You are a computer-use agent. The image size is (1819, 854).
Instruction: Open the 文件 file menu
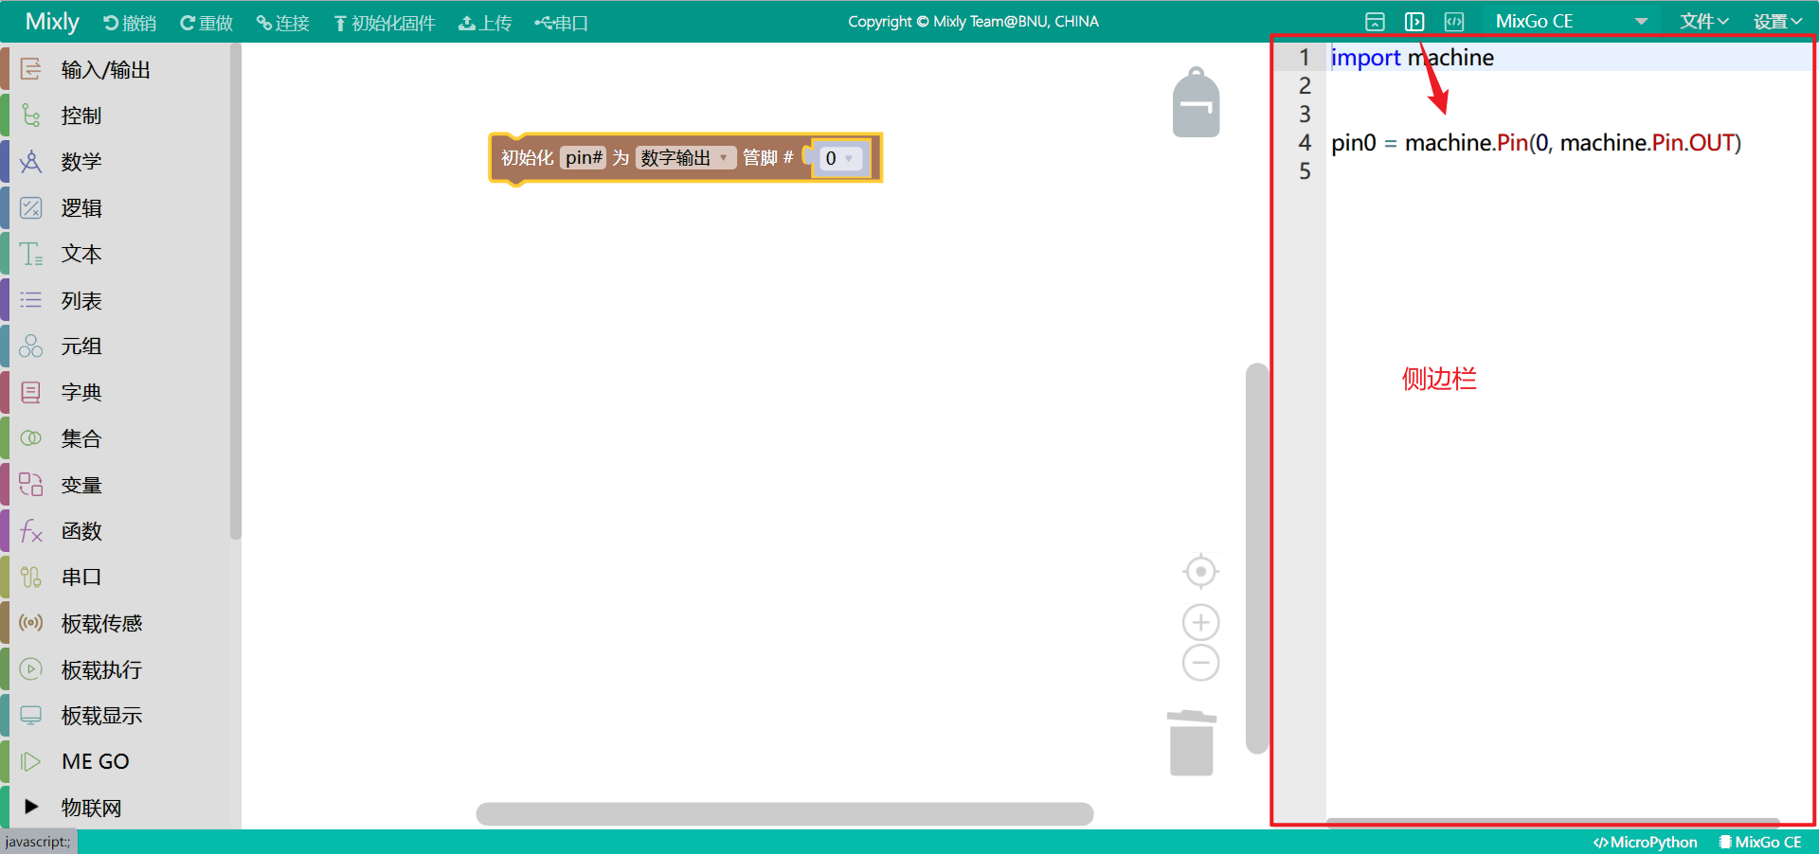1704,22
